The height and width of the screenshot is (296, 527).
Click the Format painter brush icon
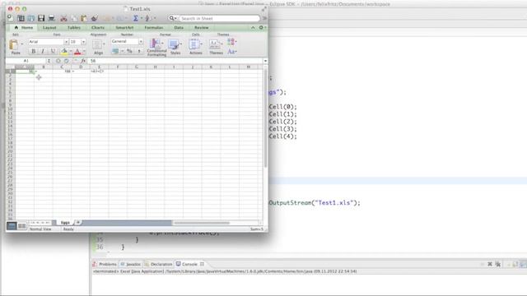tap(95, 18)
